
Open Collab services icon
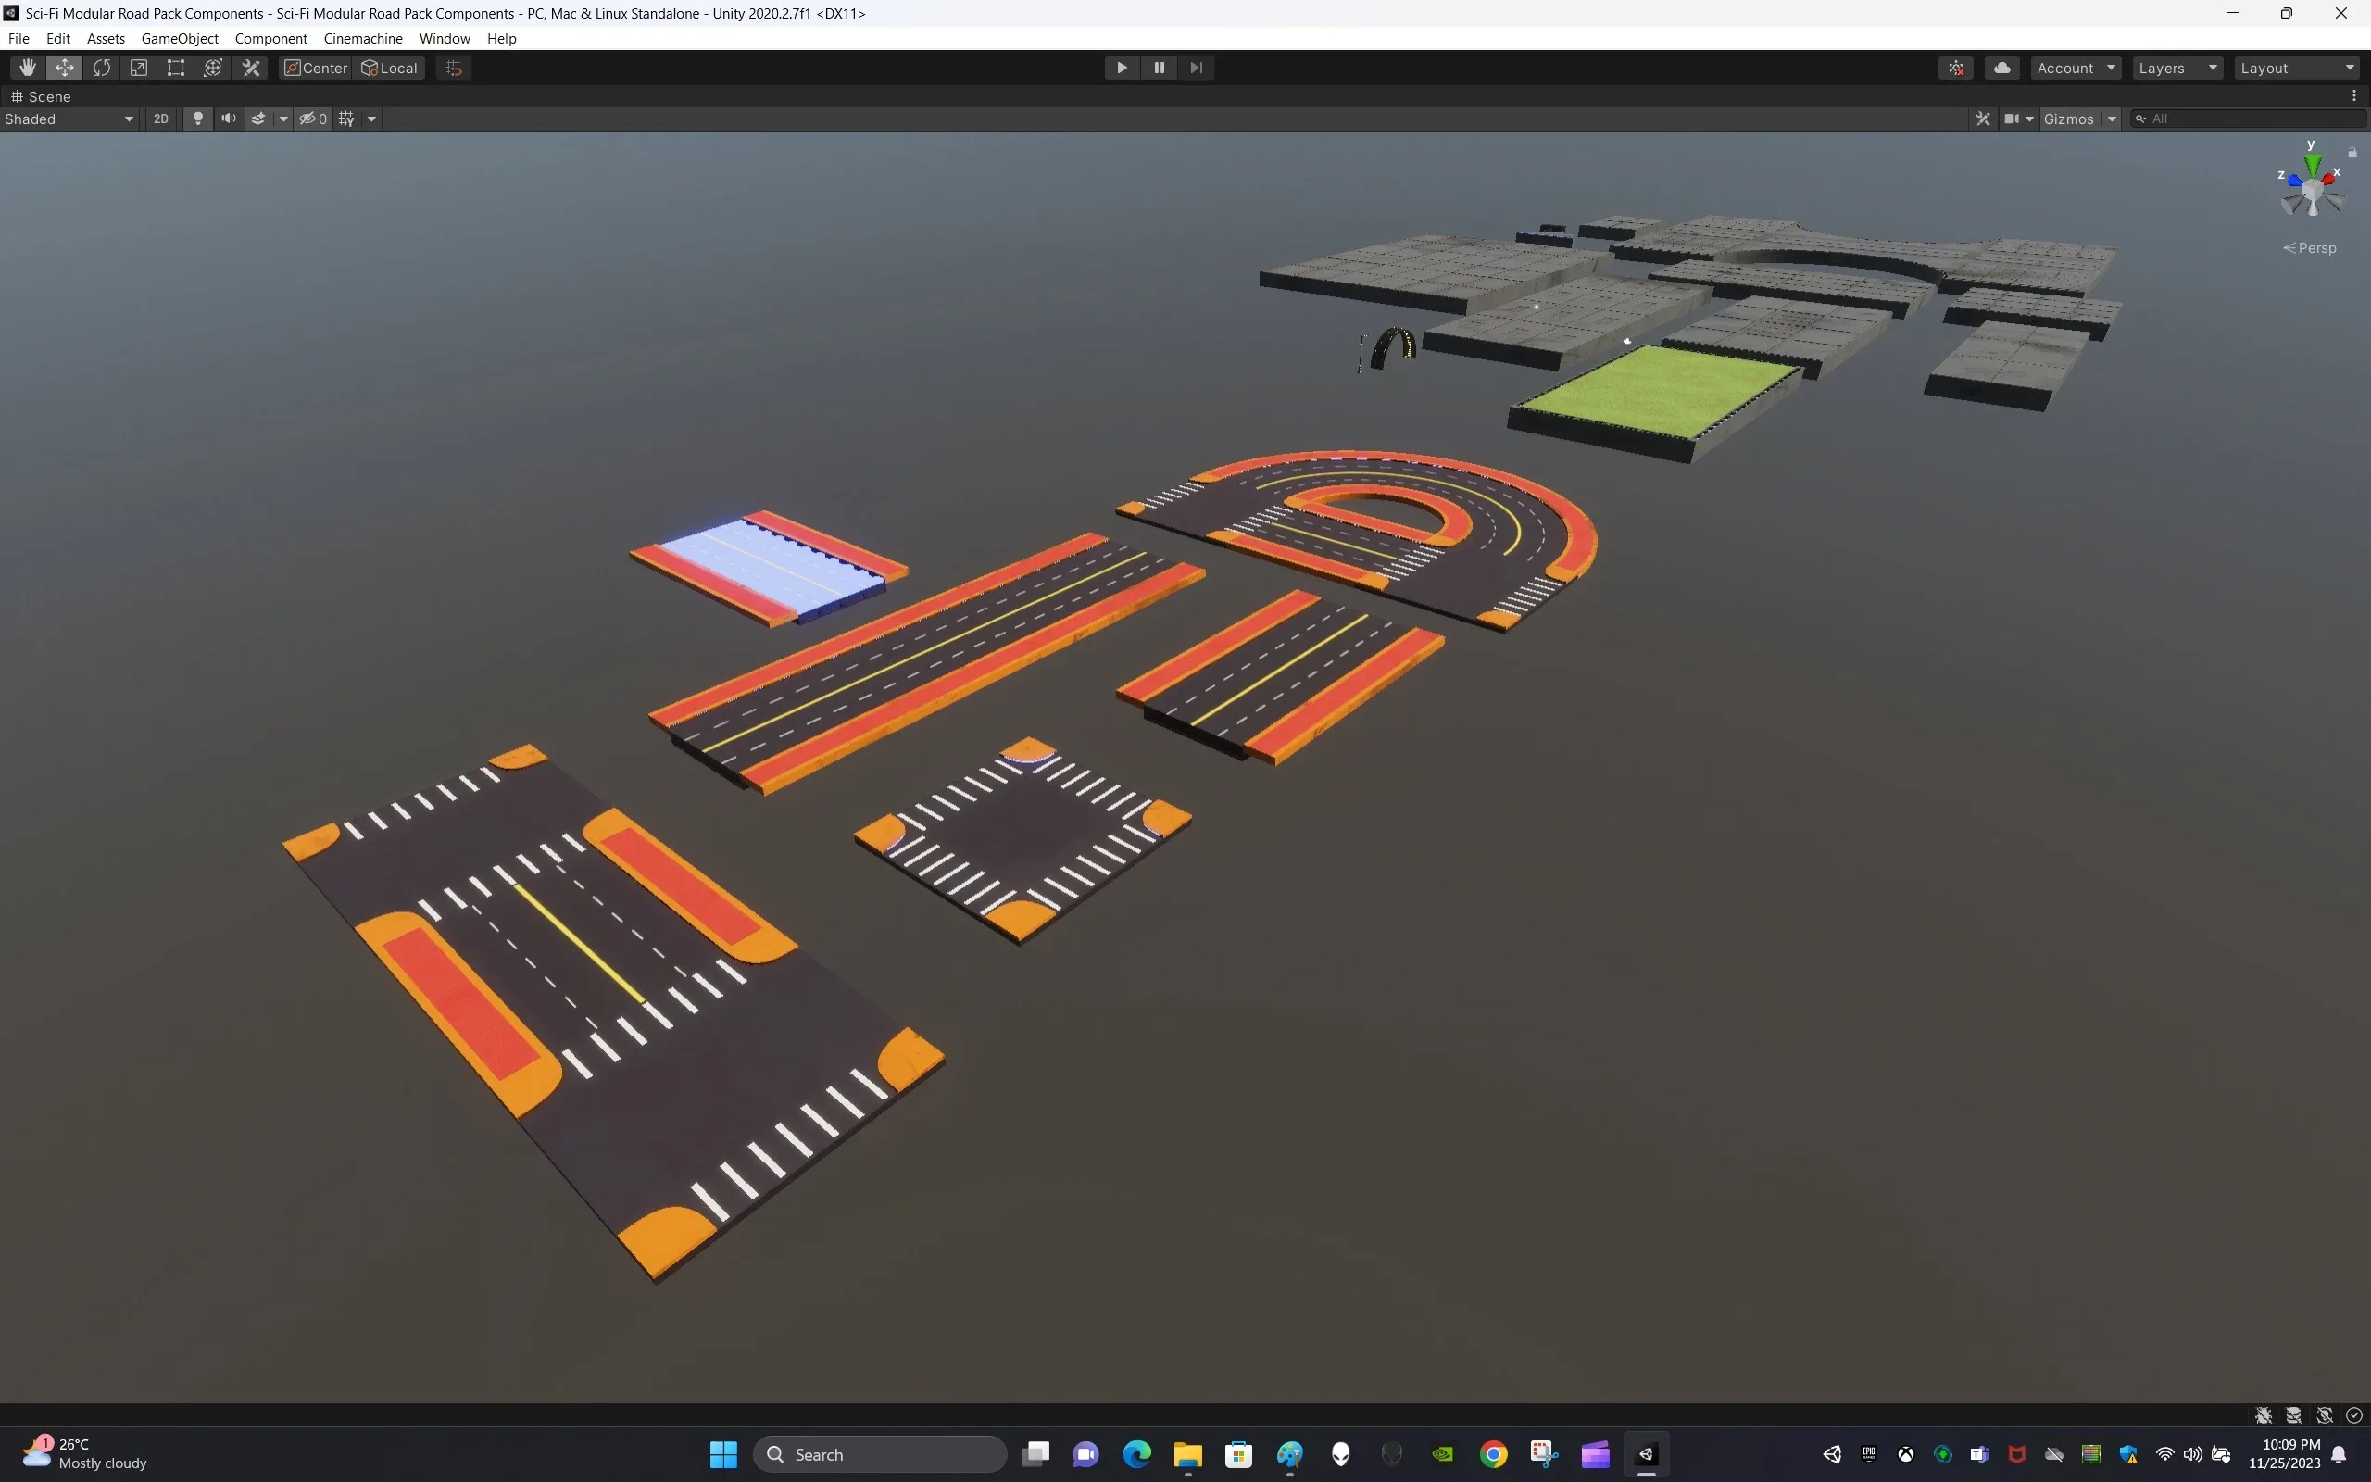coord(1957,68)
